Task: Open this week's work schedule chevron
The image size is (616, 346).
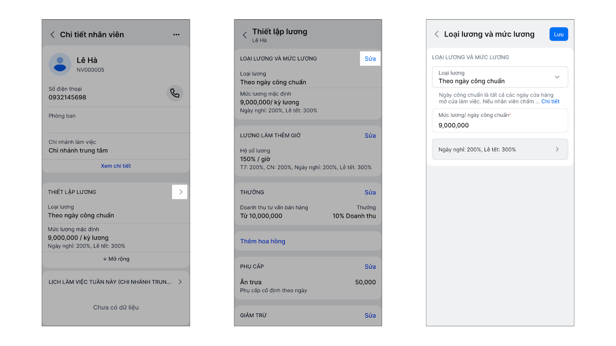Action: pos(180,282)
